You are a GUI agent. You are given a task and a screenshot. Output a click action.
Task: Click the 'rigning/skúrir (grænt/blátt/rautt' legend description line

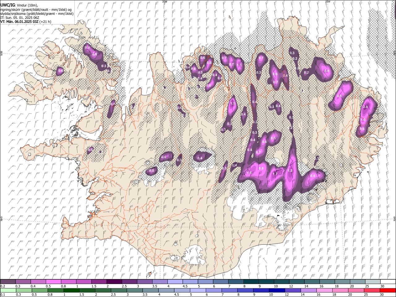[36, 9]
